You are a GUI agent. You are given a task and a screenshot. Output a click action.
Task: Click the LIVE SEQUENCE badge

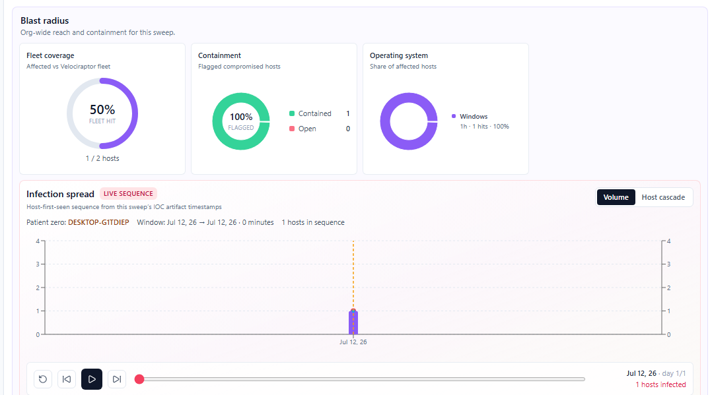pos(128,193)
